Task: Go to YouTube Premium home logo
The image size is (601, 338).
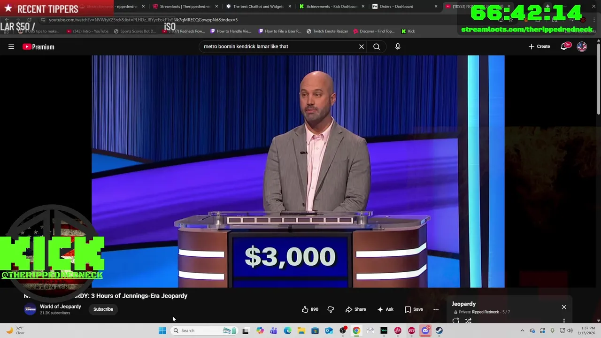Action: click(x=39, y=46)
